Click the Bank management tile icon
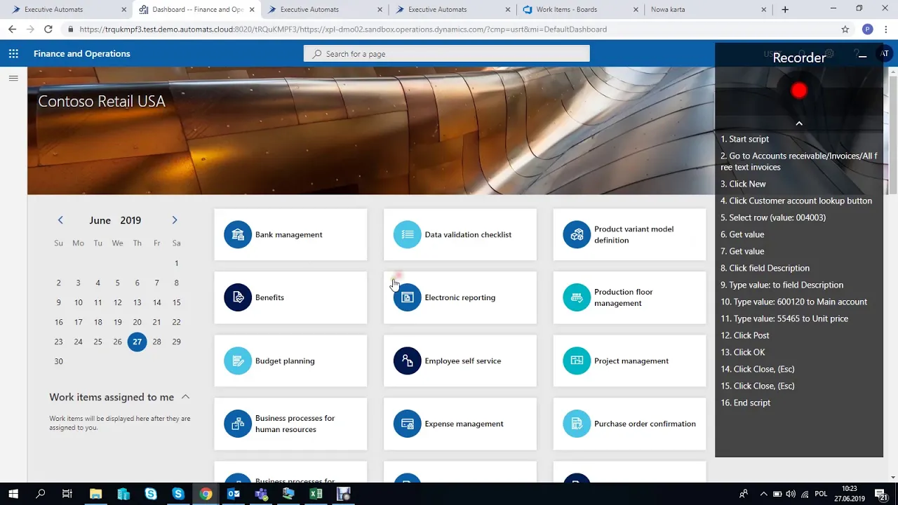The width and height of the screenshot is (898, 505). tap(238, 234)
